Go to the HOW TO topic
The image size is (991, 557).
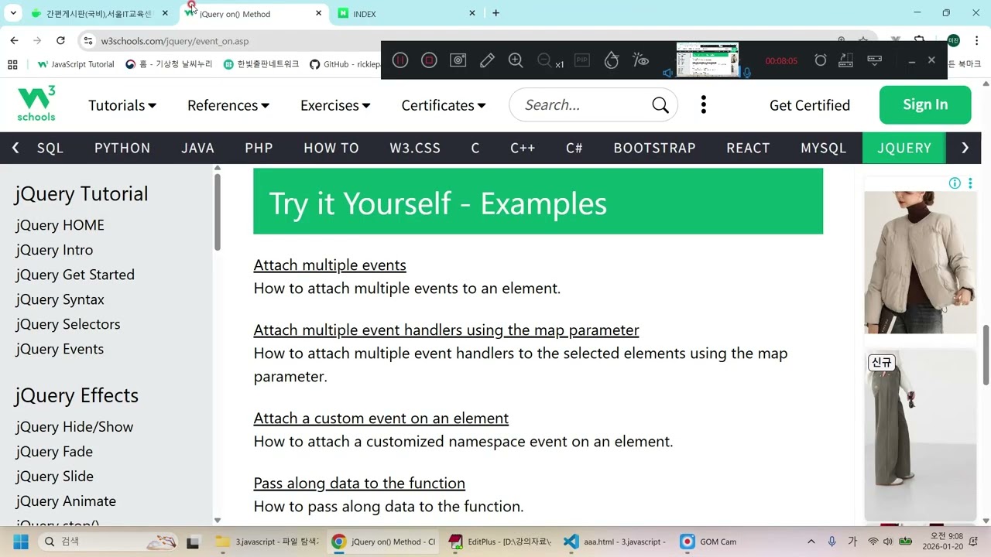tap(331, 148)
